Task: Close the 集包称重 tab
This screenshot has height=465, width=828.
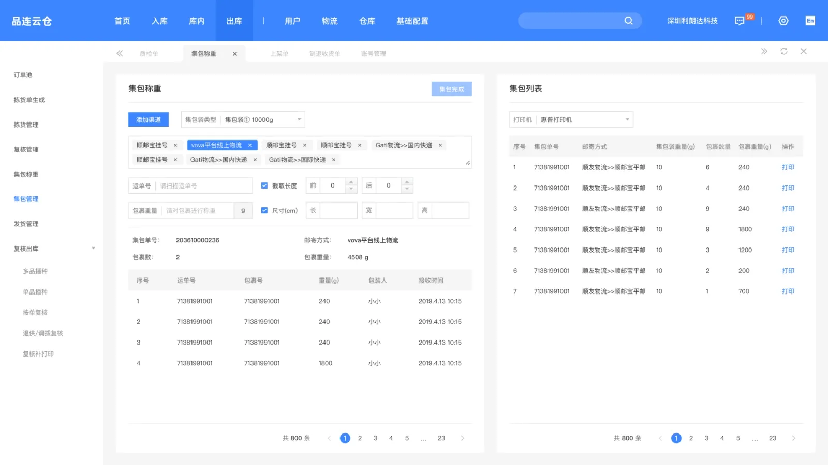Action: (235, 54)
